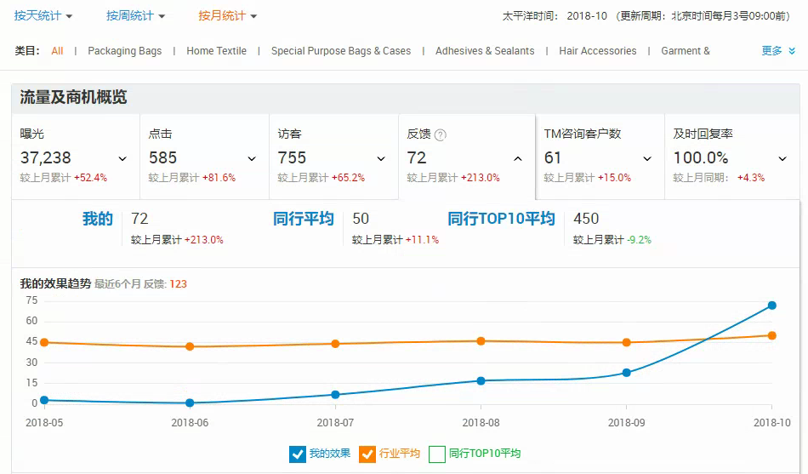This screenshot has width=808, height=474.
Task: Select the Home Textile category
Action: pyautogui.click(x=216, y=51)
